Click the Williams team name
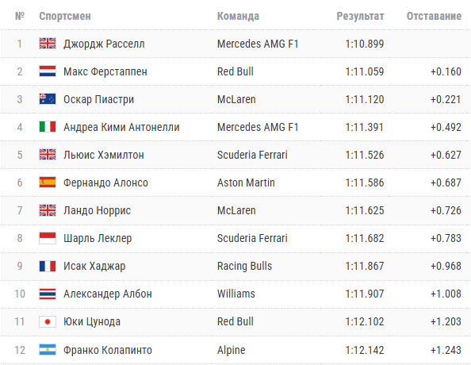 click(x=236, y=294)
